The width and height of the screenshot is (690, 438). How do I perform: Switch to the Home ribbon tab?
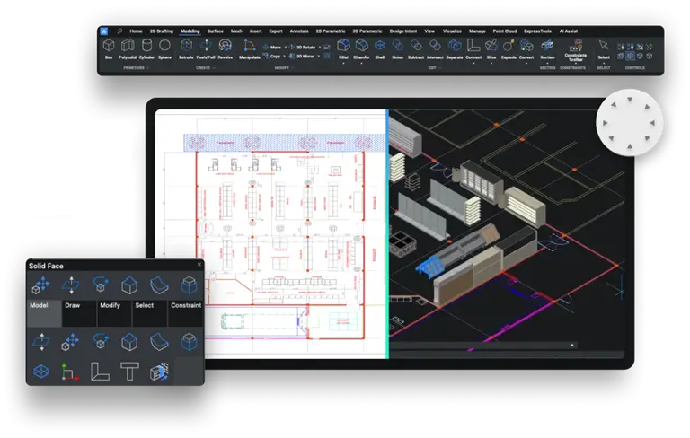(136, 31)
